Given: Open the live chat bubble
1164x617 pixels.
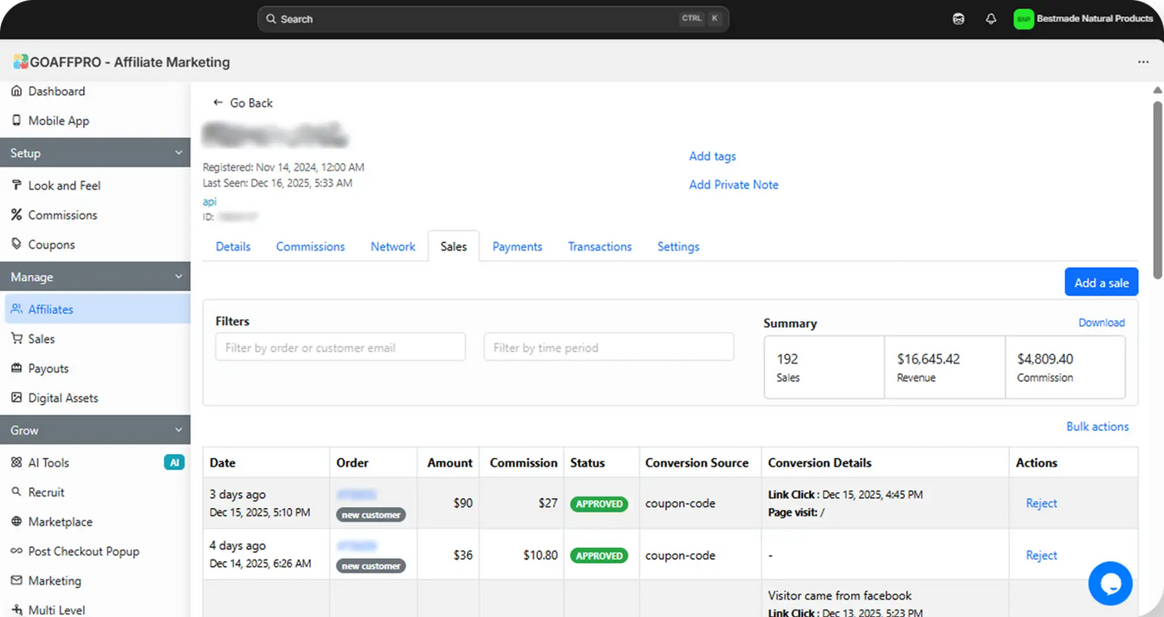Looking at the screenshot, I should 1111,583.
